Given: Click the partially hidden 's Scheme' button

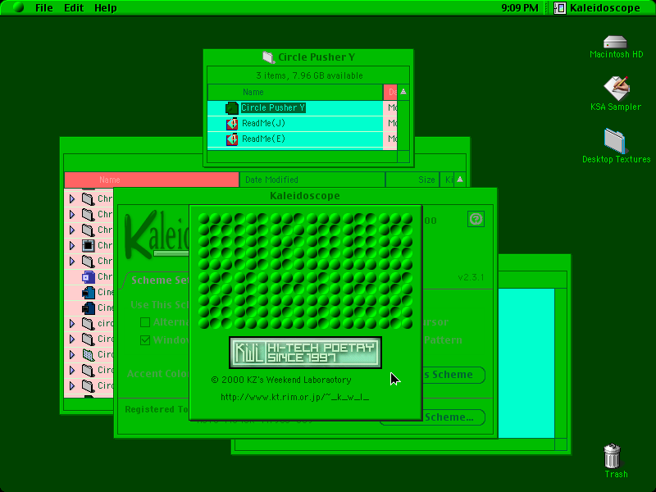Looking at the screenshot, I should 453,375.
